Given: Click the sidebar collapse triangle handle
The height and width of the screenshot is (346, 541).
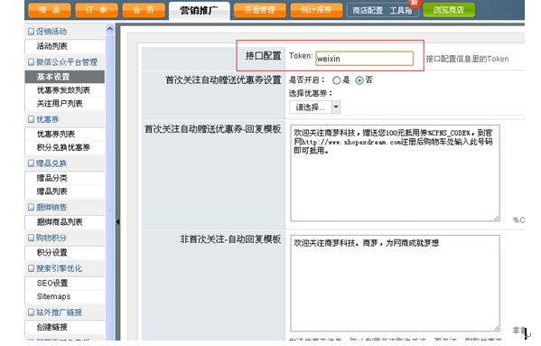Looking at the screenshot, I should (117, 222).
